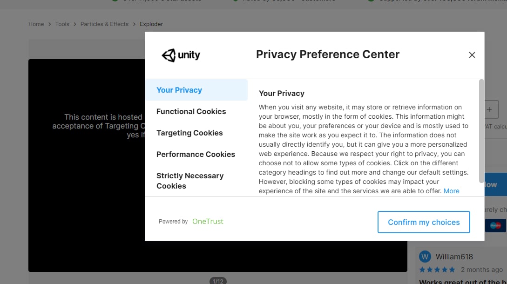Switch to the Targeting Cookies tab
Screen dimensions: 507x284
pos(189,133)
